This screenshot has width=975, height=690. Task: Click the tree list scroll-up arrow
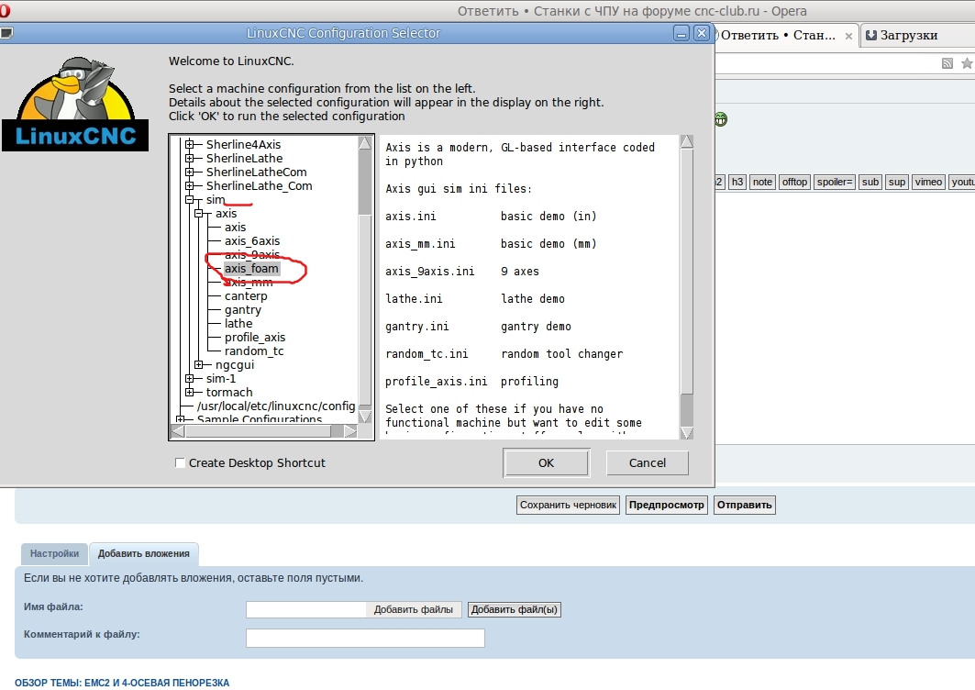(x=365, y=143)
